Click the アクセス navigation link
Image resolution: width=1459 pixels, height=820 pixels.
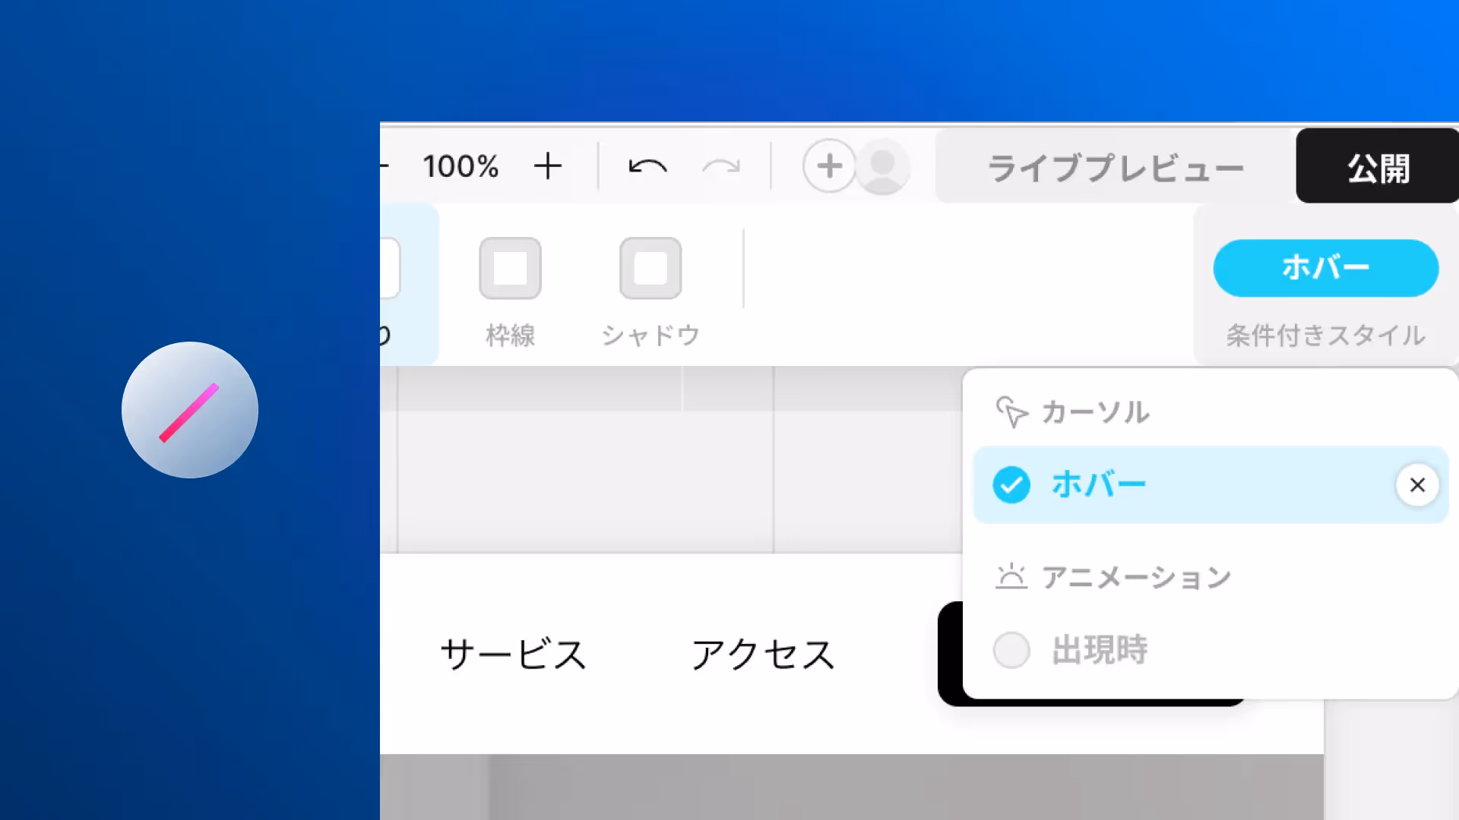763,654
